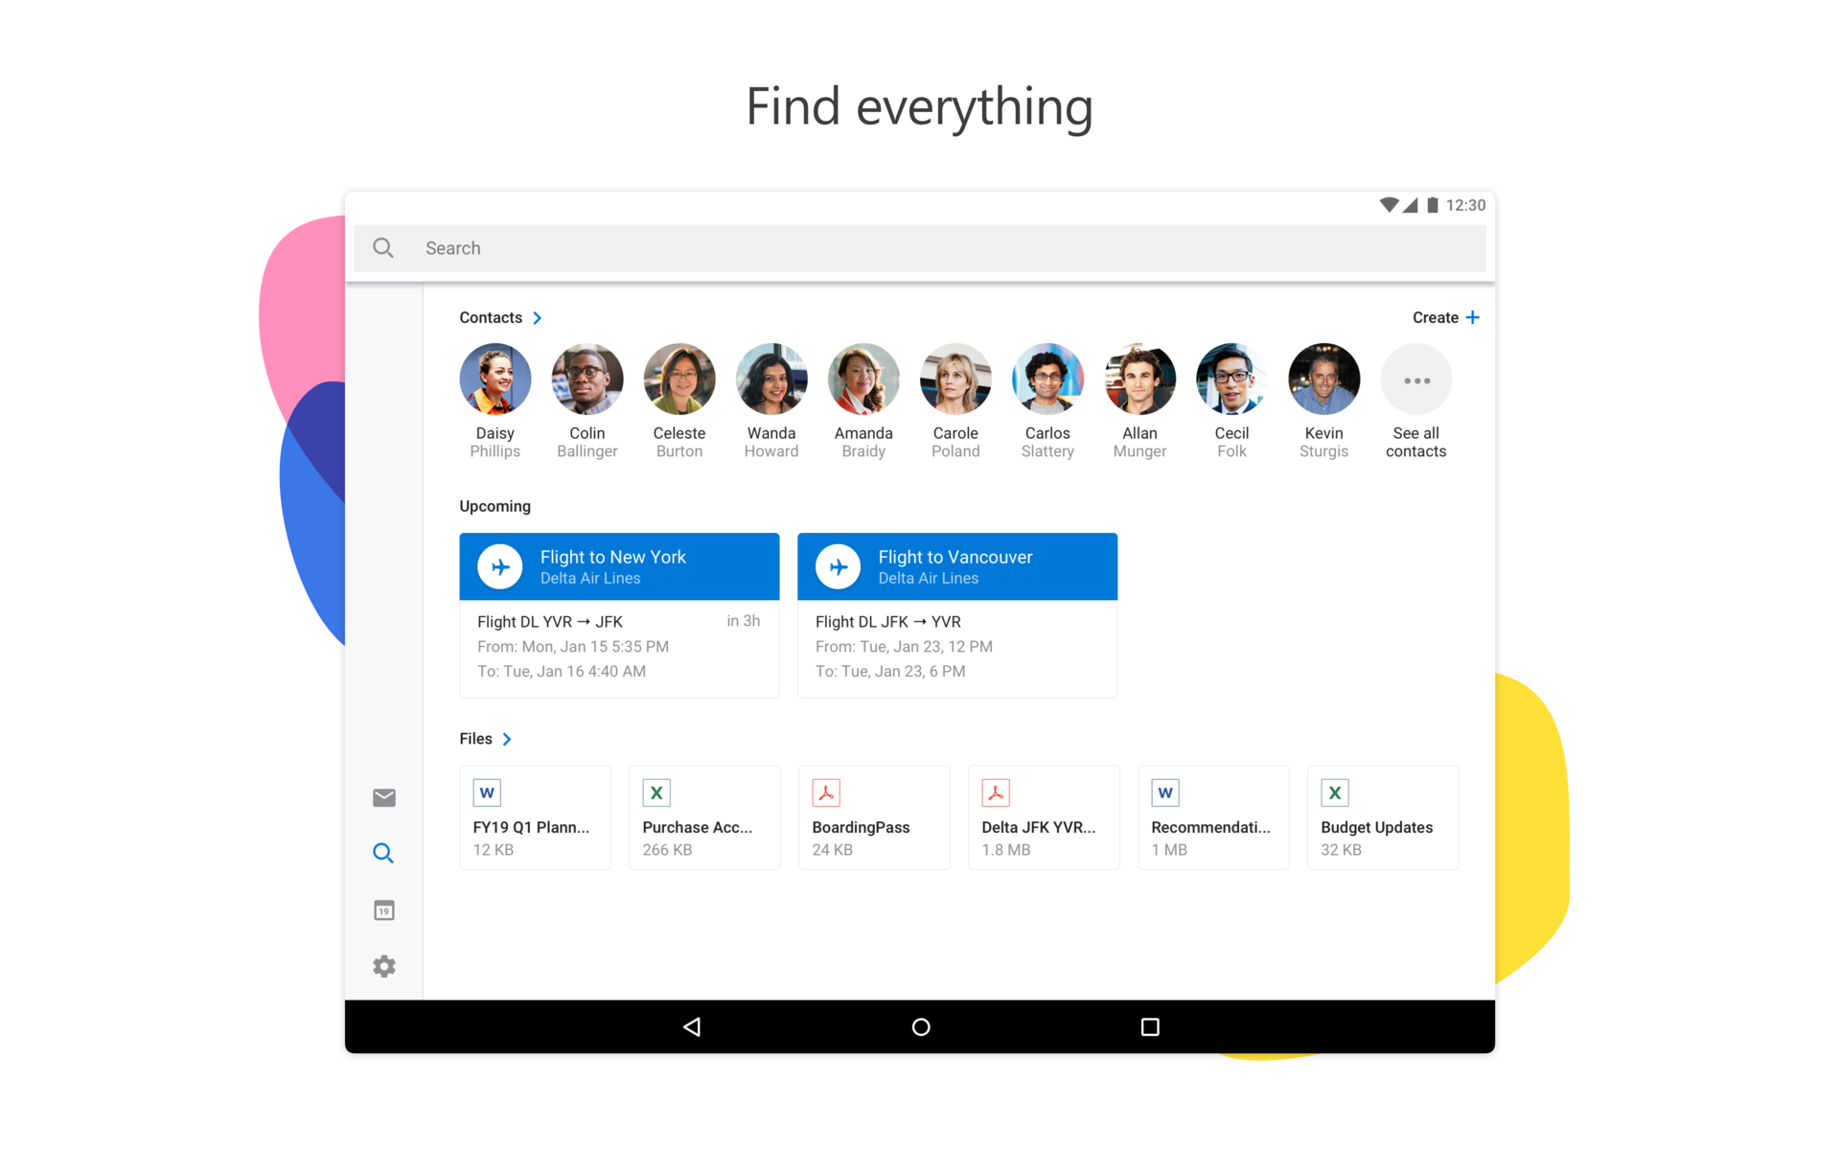Click See all contacts ellipsis button
Viewport: 1840px width, 1150px height.
click(x=1416, y=380)
